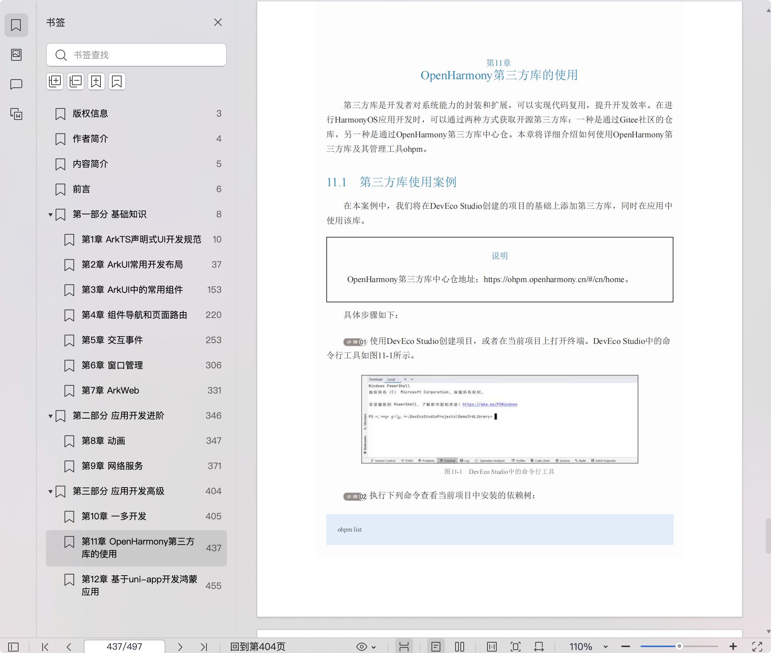This screenshot has width=771, height=653.
Task: Go to the last page
Action: (x=203, y=647)
